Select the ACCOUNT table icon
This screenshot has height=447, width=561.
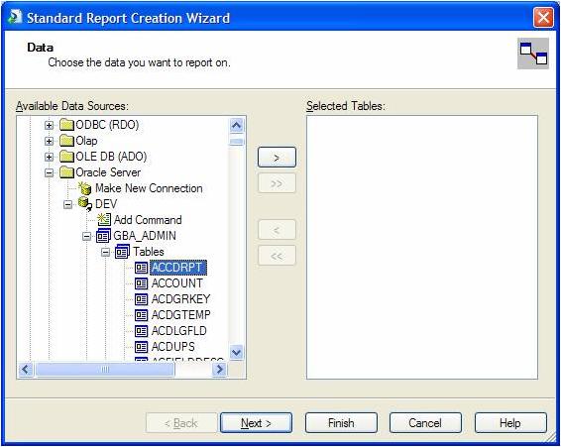click(x=142, y=283)
